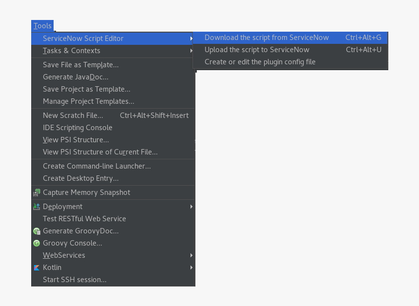The height and width of the screenshot is (306, 419).
Task: Choose Generate GroovyDoc entry text
Action: [81, 231]
